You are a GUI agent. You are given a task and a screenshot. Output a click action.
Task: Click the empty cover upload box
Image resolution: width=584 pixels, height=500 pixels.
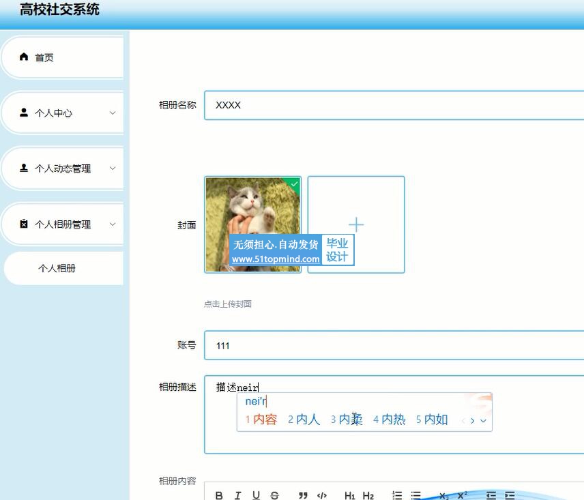coord(356,224)
